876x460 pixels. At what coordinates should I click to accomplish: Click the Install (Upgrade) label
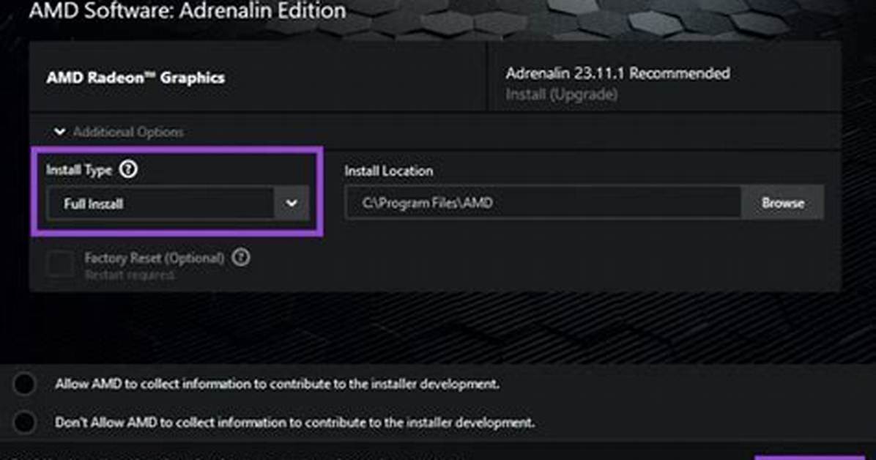click(x=562, y=94)
